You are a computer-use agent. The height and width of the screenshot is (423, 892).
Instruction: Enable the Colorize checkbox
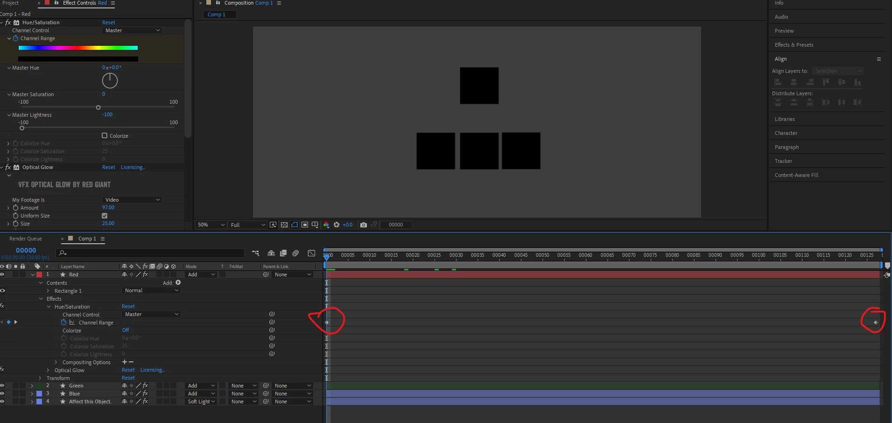105,135
